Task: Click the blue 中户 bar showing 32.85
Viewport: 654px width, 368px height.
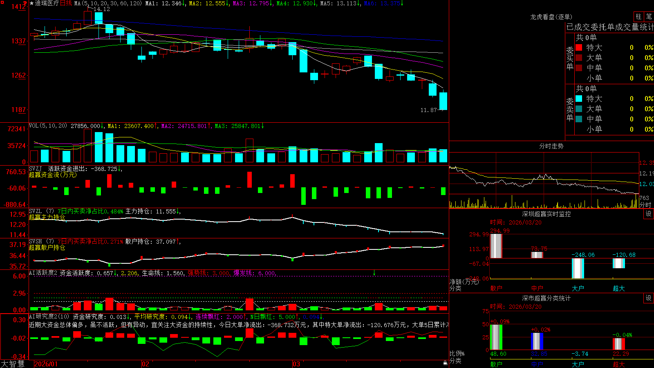Action: (x=537, y=341)
